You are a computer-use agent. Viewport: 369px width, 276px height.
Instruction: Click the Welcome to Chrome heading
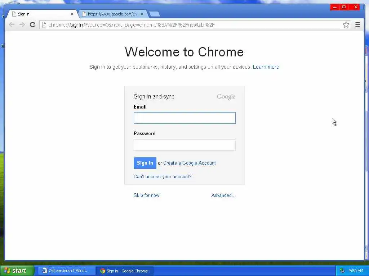pos(184,52)
